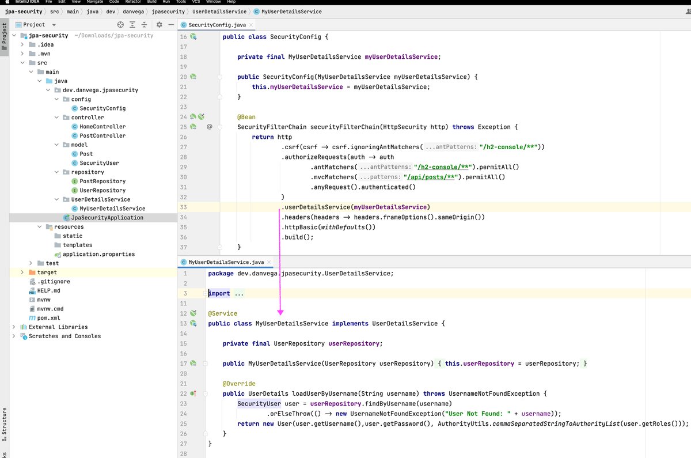
Task: Open the Project panel settings gear
Action: click(160, 25)
